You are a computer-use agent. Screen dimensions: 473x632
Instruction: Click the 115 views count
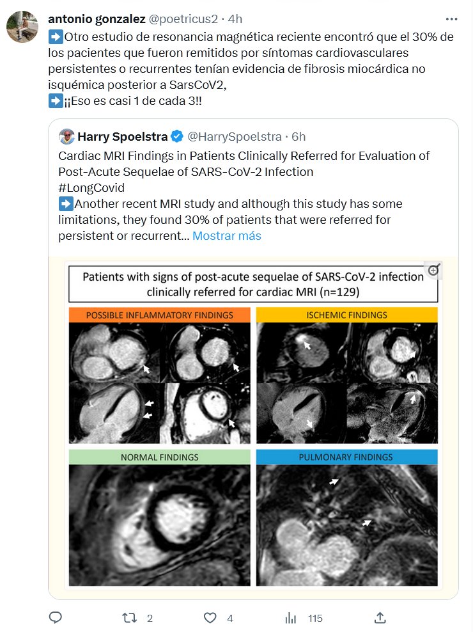(x=314, y=618)
